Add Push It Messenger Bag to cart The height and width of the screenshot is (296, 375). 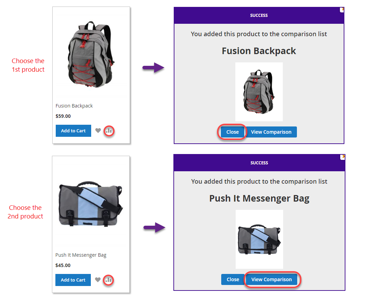click(x=73, y=280)
